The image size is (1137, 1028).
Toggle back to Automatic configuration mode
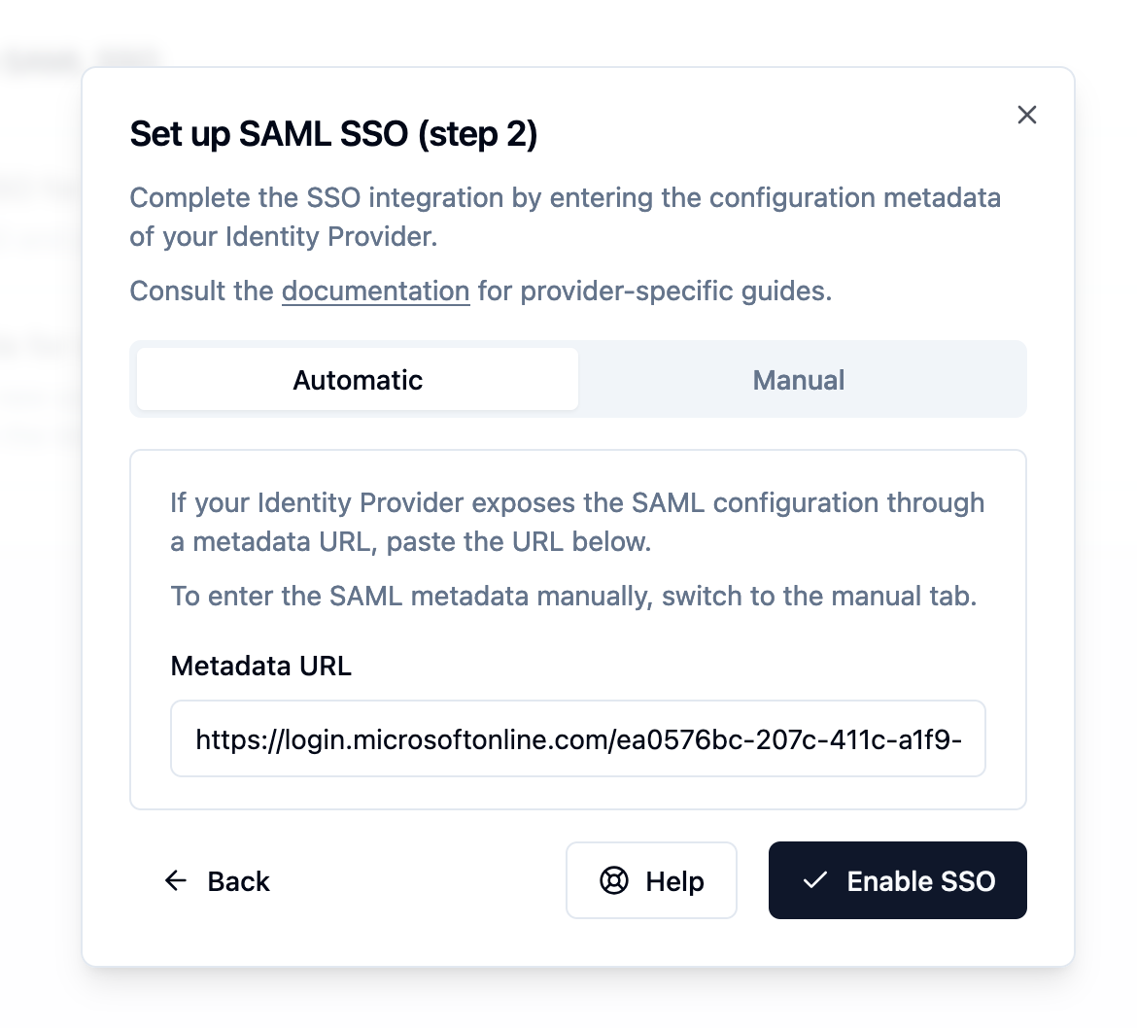[356, 380]
